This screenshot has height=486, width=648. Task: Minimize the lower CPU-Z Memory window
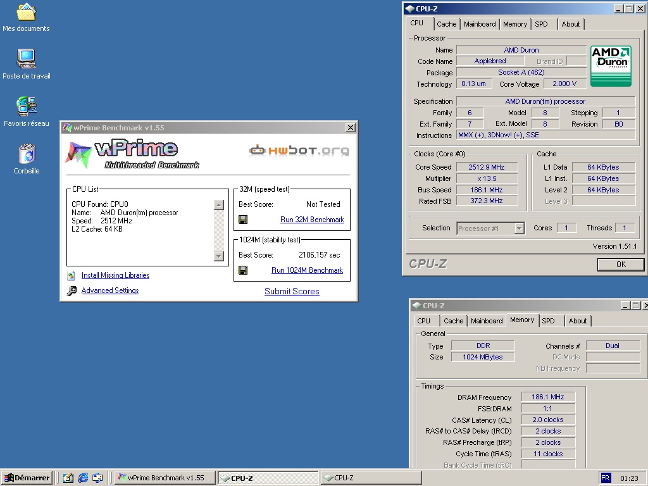[625, 306]
